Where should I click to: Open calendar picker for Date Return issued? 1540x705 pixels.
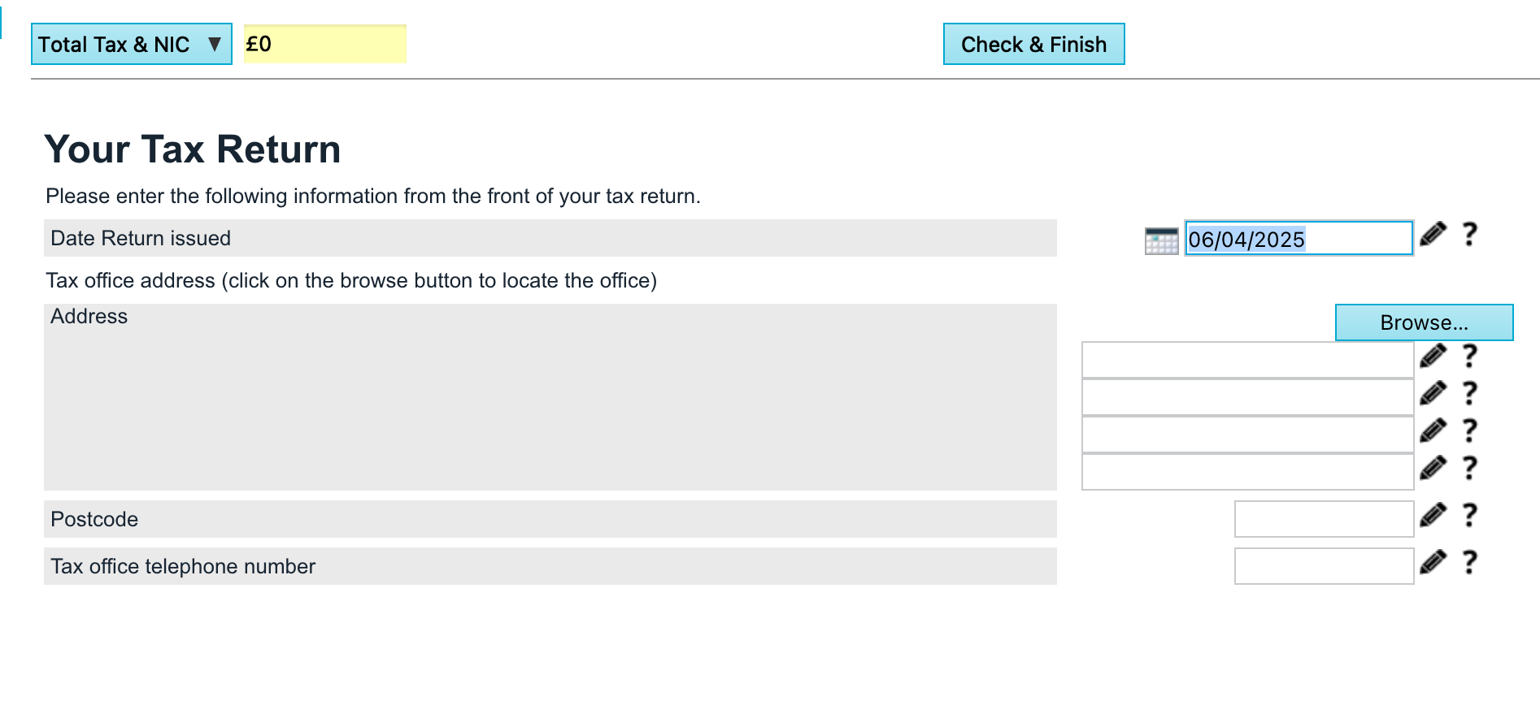(x=1160, y=241)
